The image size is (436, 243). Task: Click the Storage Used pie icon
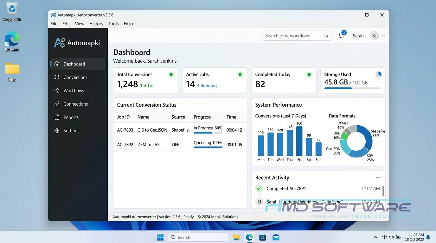378,74
